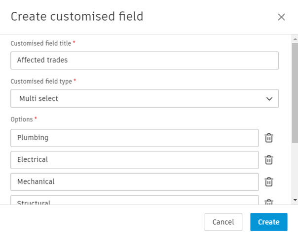Open the Multi select field type dropdown
The height and width of the screenshot is (238, 298).
pos(144,98)
